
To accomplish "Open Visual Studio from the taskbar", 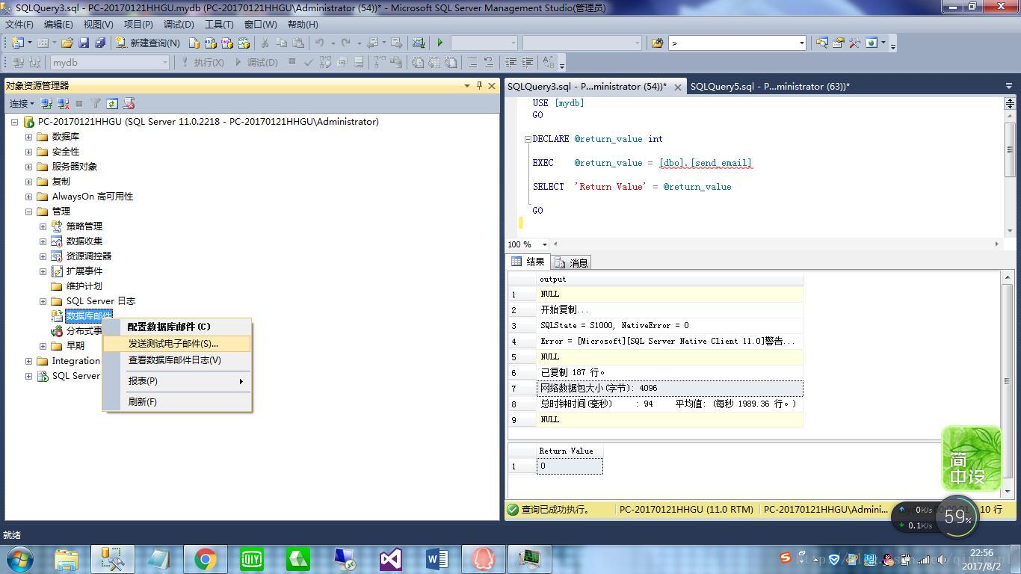I will 391,559.
